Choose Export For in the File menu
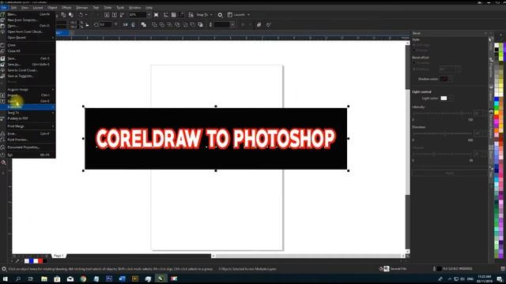Screen dimensions: 506x284 [28, 106]
